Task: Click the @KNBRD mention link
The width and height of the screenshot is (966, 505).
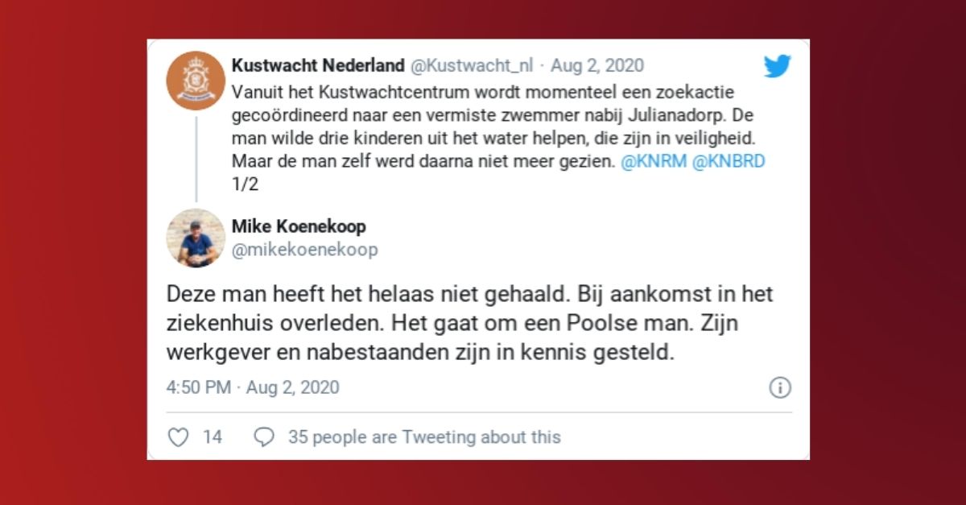Action: 728,161
